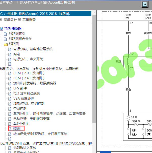Click the B7 terminal label
Screen dimensions: 152x153
tap(131, 23)
